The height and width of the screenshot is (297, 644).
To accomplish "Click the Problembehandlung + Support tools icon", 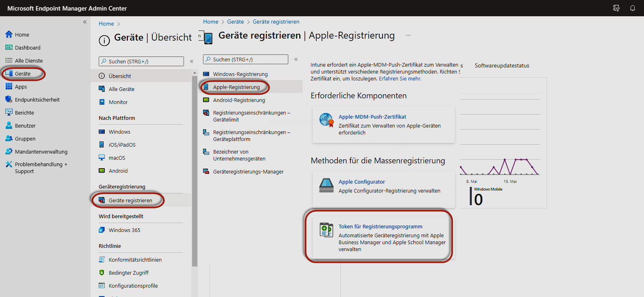I will coord(9,165).
